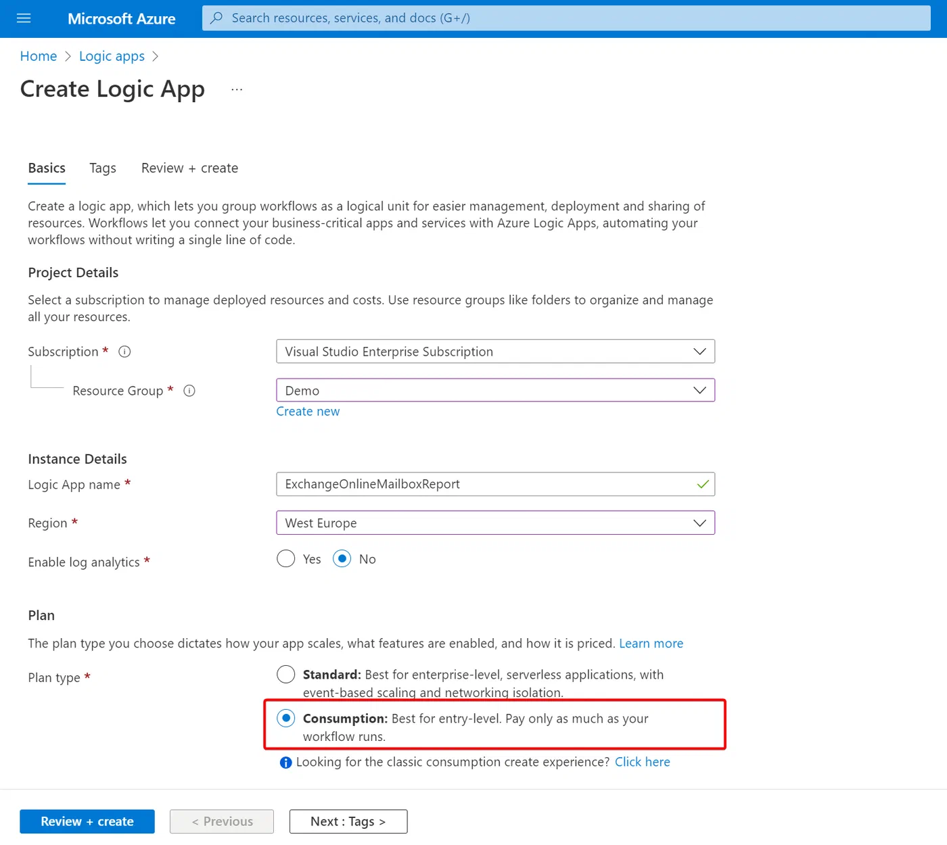
Task: Go to Logic apps breadcrumb
Action: 112,56
